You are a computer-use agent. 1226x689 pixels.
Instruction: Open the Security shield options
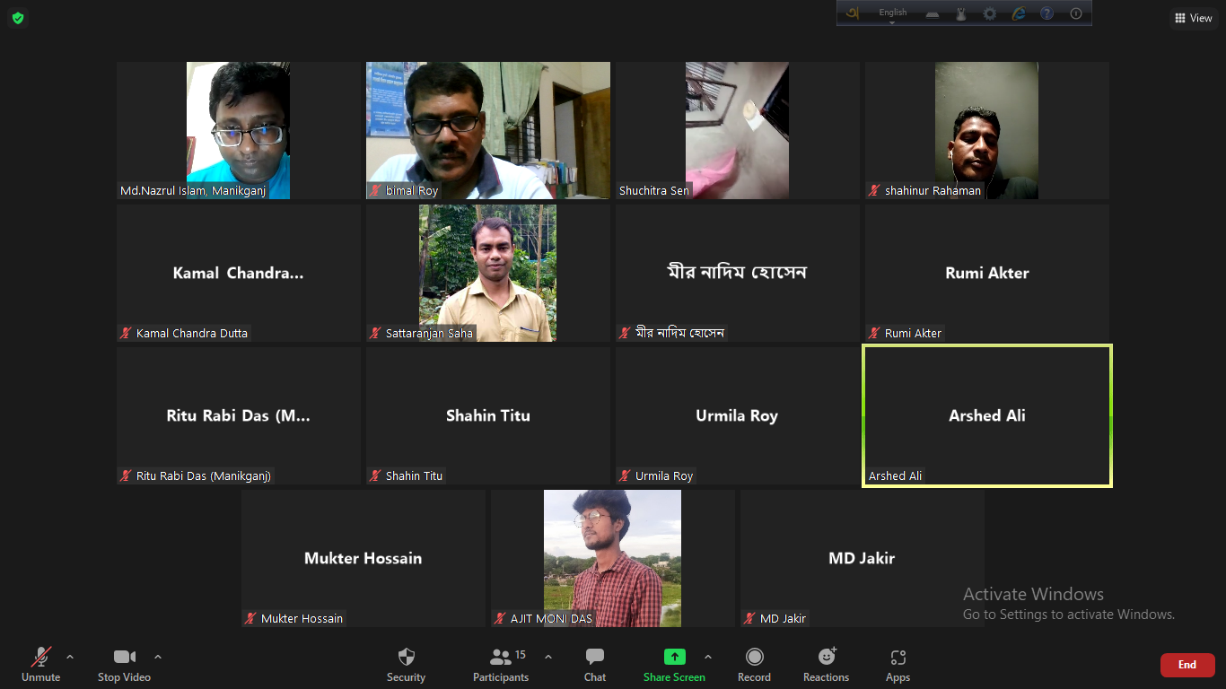(x=406, y=666)
